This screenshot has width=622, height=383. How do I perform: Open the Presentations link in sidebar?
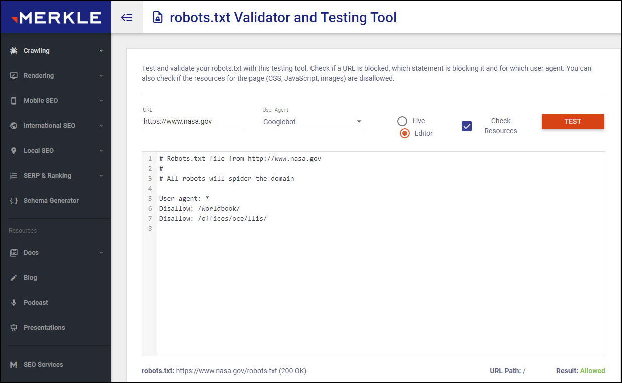click(56, 328)
